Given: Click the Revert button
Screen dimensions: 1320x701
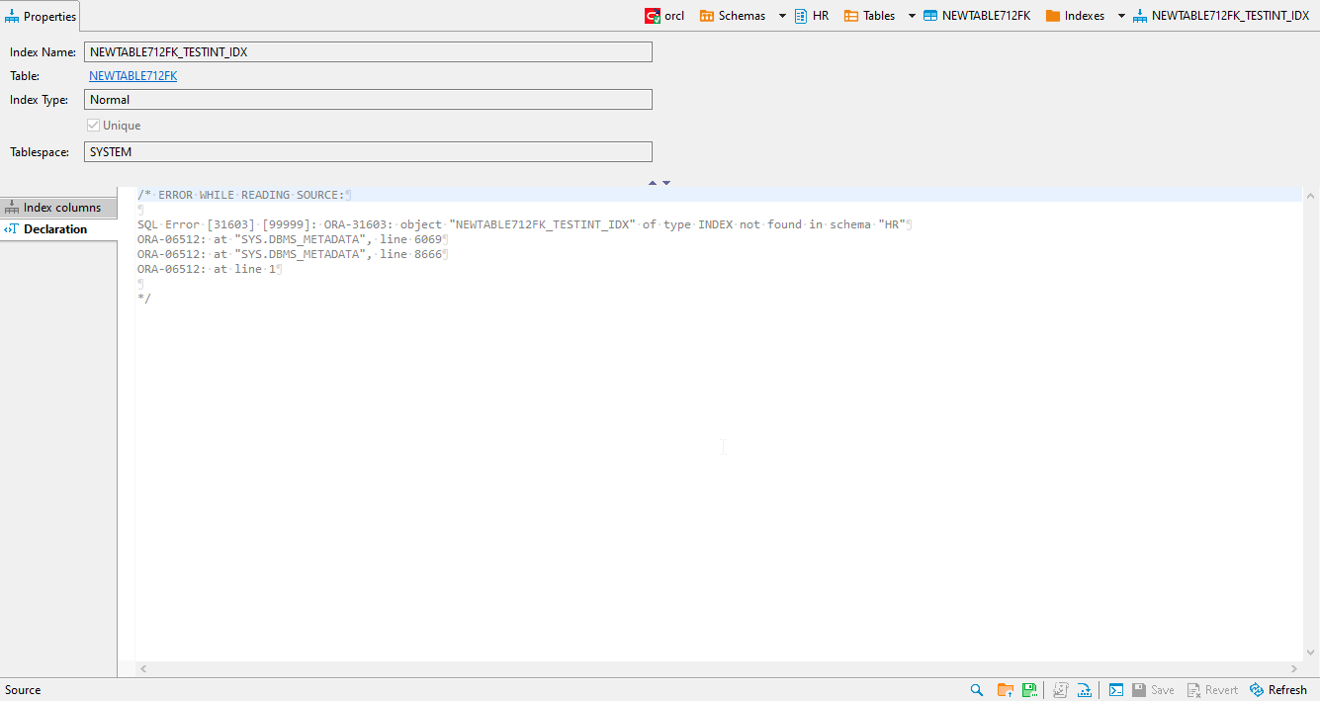Looking at the screenshot, I should click(x=1212, y=689).
